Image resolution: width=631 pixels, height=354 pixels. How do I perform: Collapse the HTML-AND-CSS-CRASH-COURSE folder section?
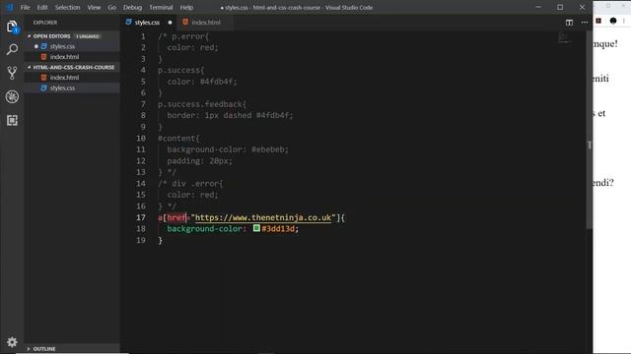(72, 68)
